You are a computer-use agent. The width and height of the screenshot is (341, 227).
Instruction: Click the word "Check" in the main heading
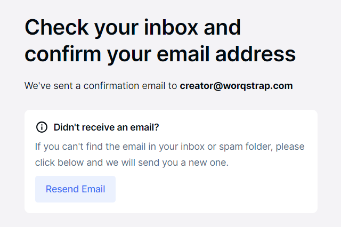[x=56, y=28]
